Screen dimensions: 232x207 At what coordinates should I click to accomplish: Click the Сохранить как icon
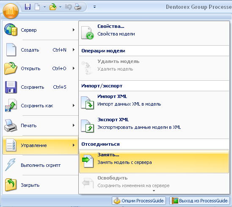click(11, 106)
